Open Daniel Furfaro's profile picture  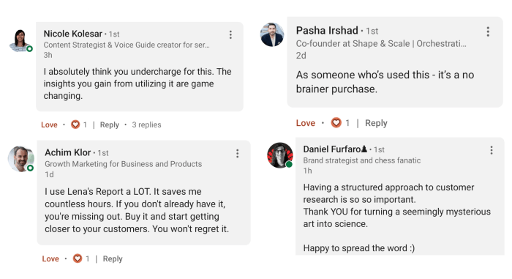point(280,155)
